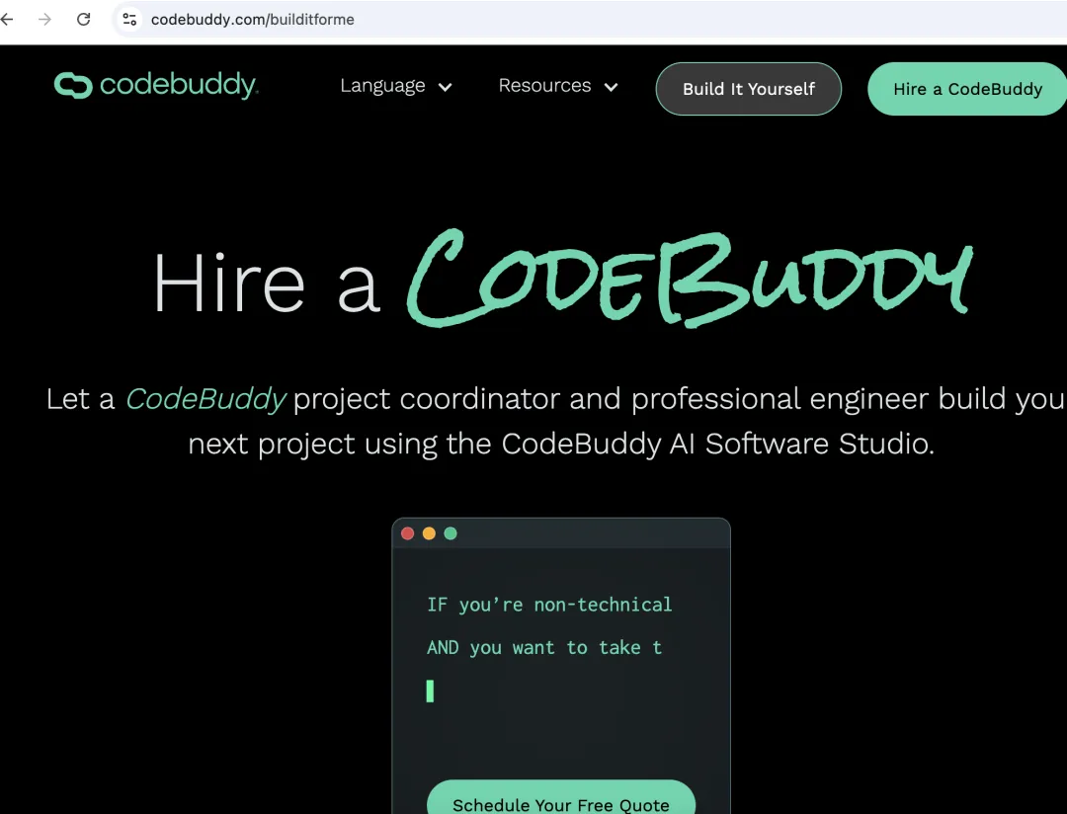Click the codebuddy logo
1067x814 pixels.
[156, 85]
